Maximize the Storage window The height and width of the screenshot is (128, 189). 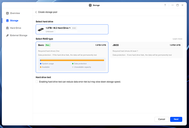(x=177, y=5)
